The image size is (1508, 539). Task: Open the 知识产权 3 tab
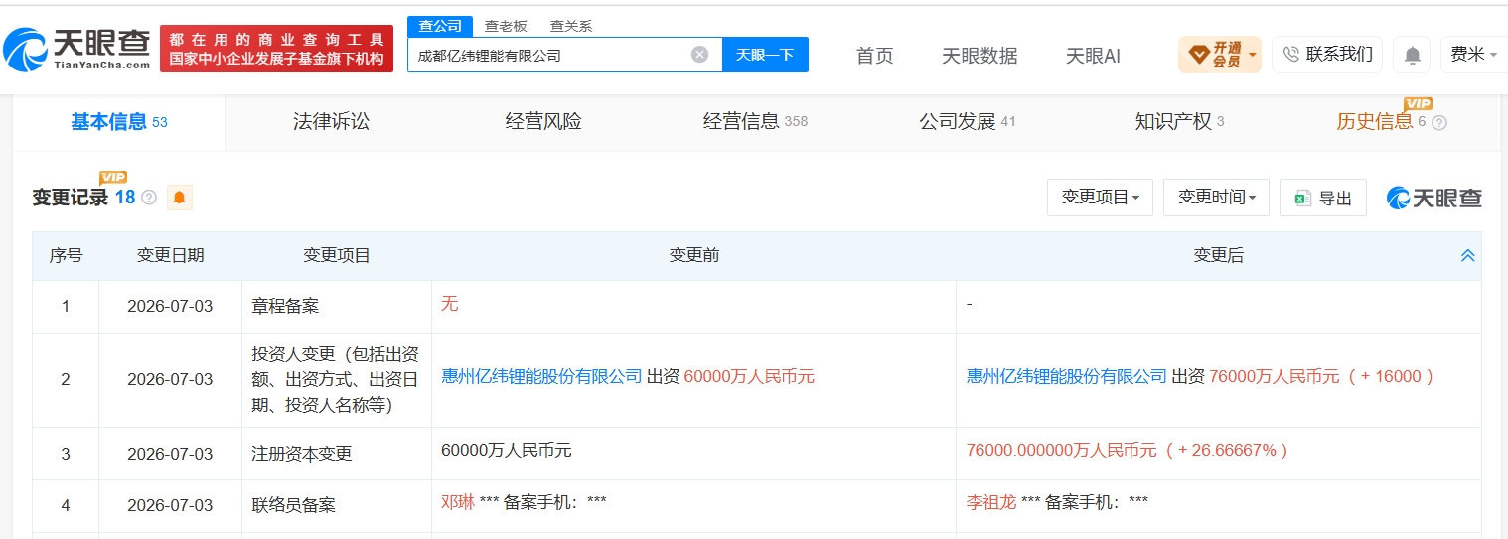(1179, 122)
